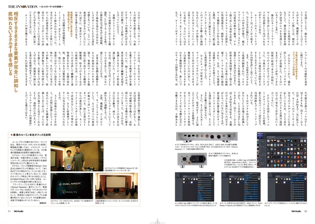Viewport: 315px width, 224px height.
Task: Open the middle app settings screenshot
Action: point(241,187)
